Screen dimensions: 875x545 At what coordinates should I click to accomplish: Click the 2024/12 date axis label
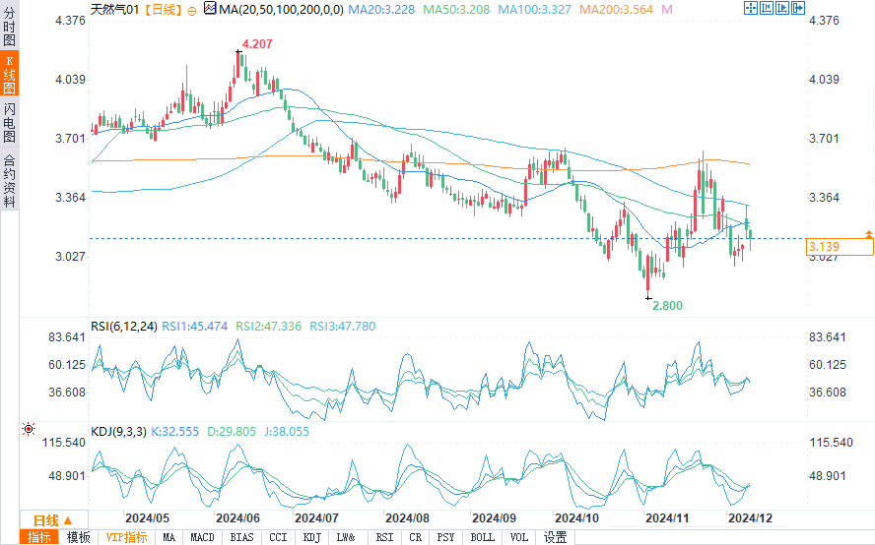click(750, 518)
